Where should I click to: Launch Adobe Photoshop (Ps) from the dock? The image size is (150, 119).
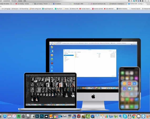[42, 116]
